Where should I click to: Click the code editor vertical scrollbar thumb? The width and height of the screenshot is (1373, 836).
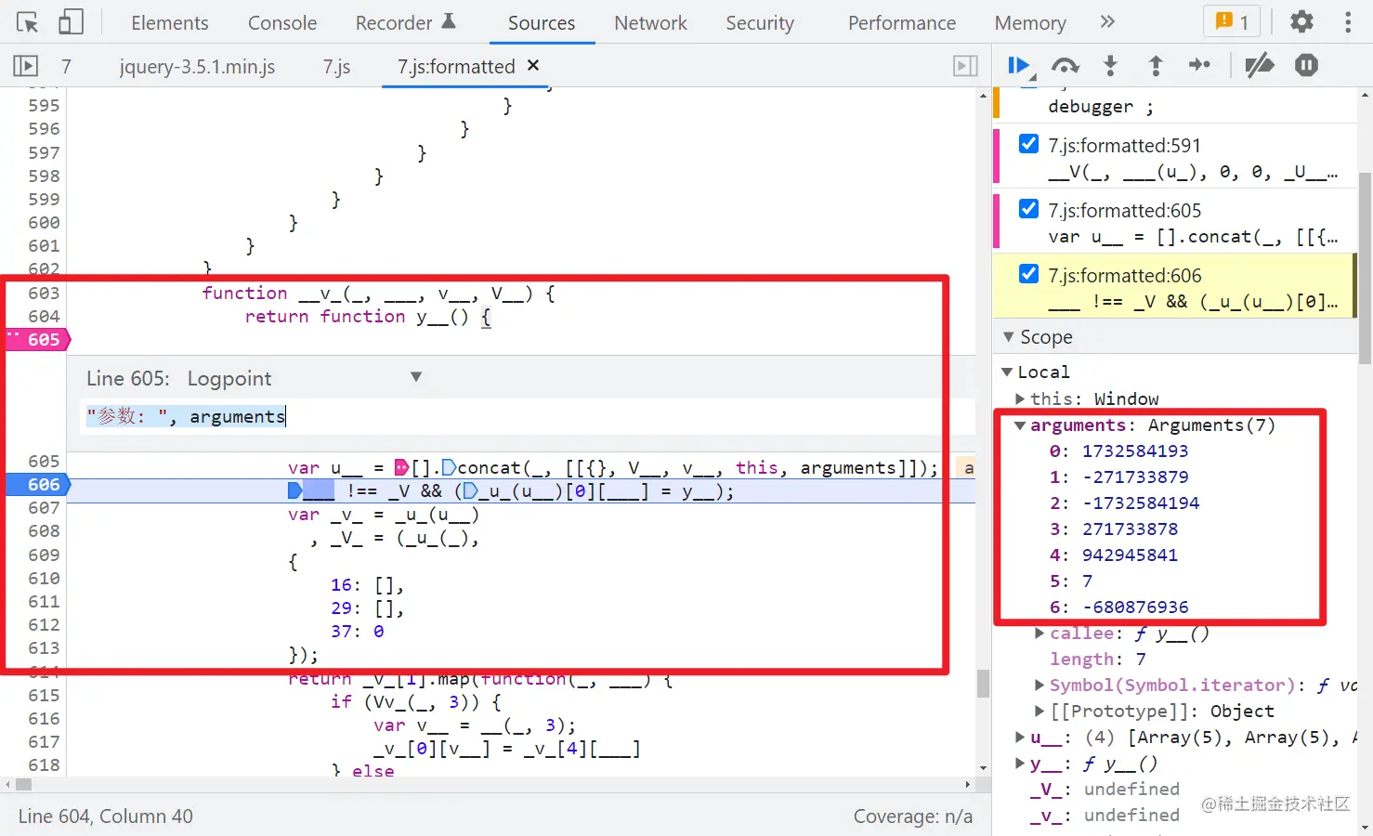[983, 684]
